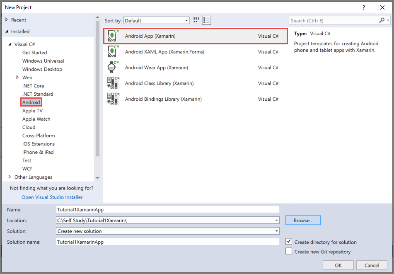Collapse the Installed node
394x274 pixels.
pos(7,32)
